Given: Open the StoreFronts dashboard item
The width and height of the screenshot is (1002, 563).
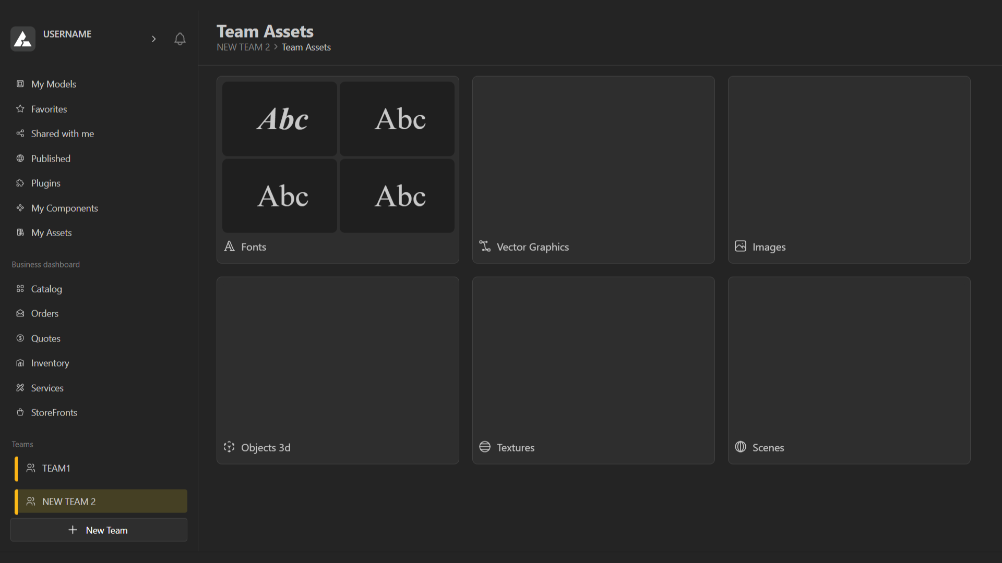Looking at the screenshot, I should (54, 412).
